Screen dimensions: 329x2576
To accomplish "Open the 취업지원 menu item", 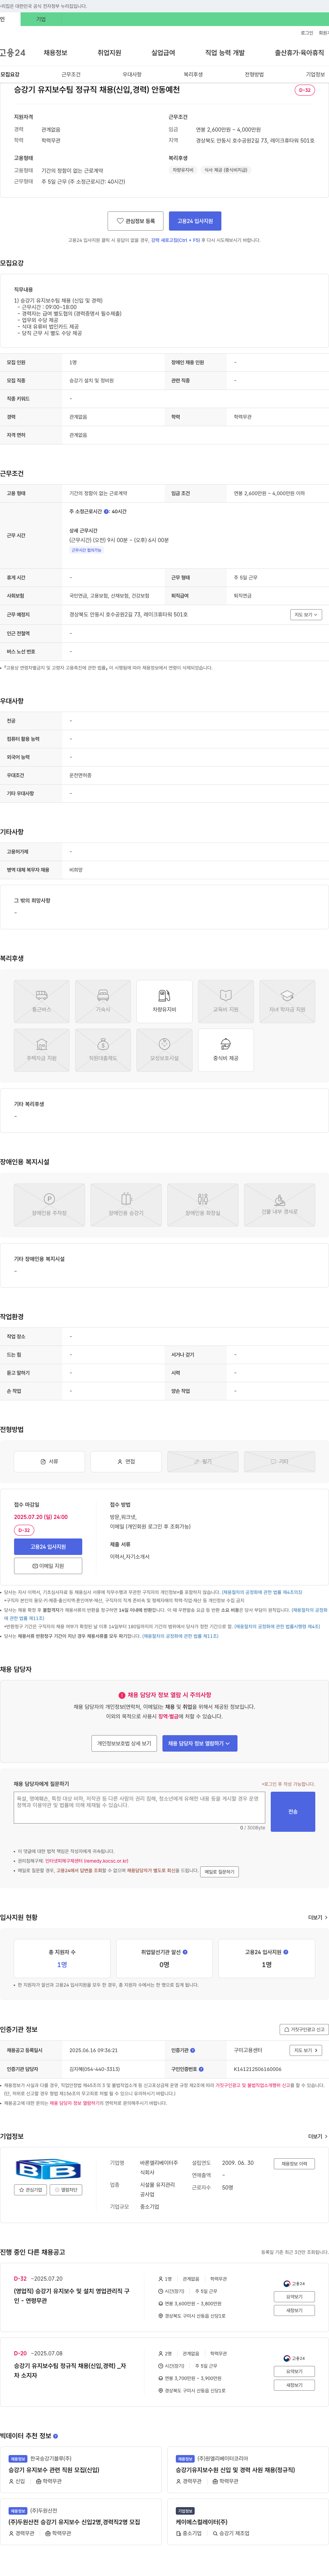I will tap(109, 53).
